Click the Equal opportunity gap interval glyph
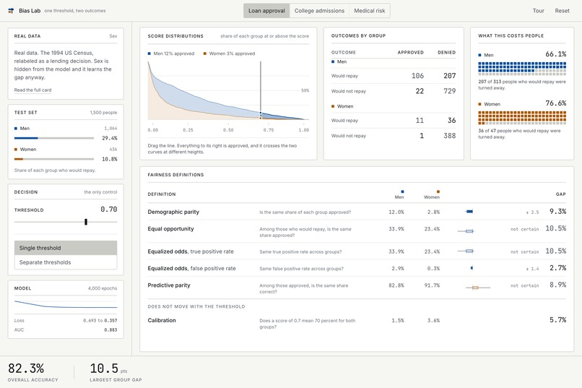Screen dimensions: 582x388 coord(466,231)
